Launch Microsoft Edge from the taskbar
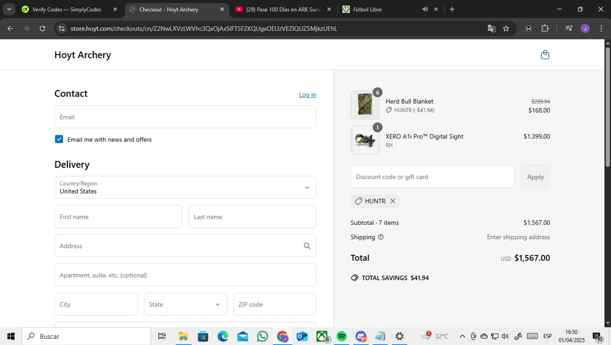611x345 pixels. pyautogui.click(x=223, y=336)
